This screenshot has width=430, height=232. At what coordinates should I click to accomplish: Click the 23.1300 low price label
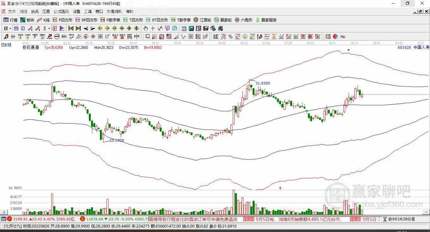pos(116,140)
